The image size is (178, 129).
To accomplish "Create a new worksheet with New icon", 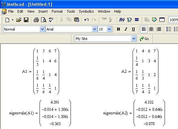I will pyautogui.click(x=8, y=20).
